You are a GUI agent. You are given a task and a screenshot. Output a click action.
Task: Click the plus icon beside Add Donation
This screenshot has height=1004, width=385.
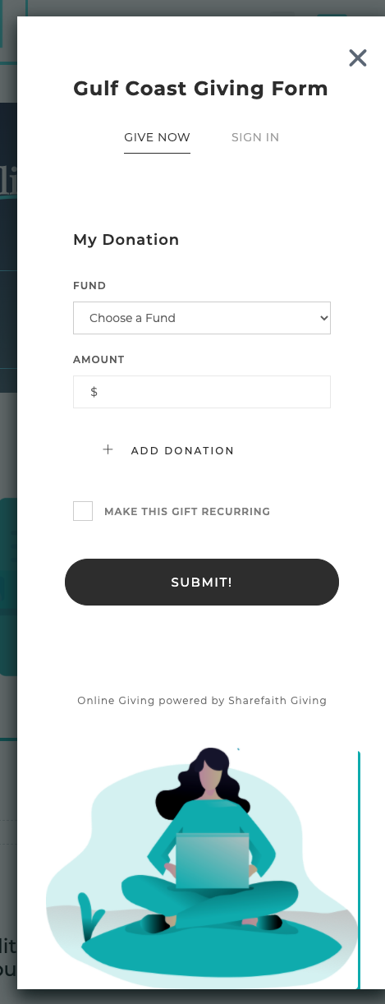click(x=108, y=449)
